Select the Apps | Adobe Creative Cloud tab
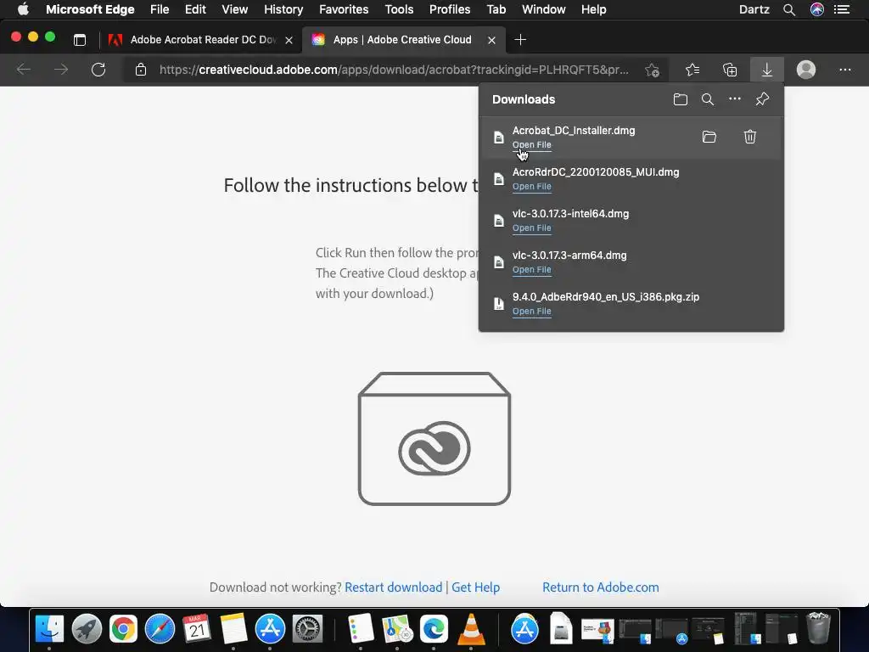This screenshot has width=869, height=652. click(x=402, y=40)
